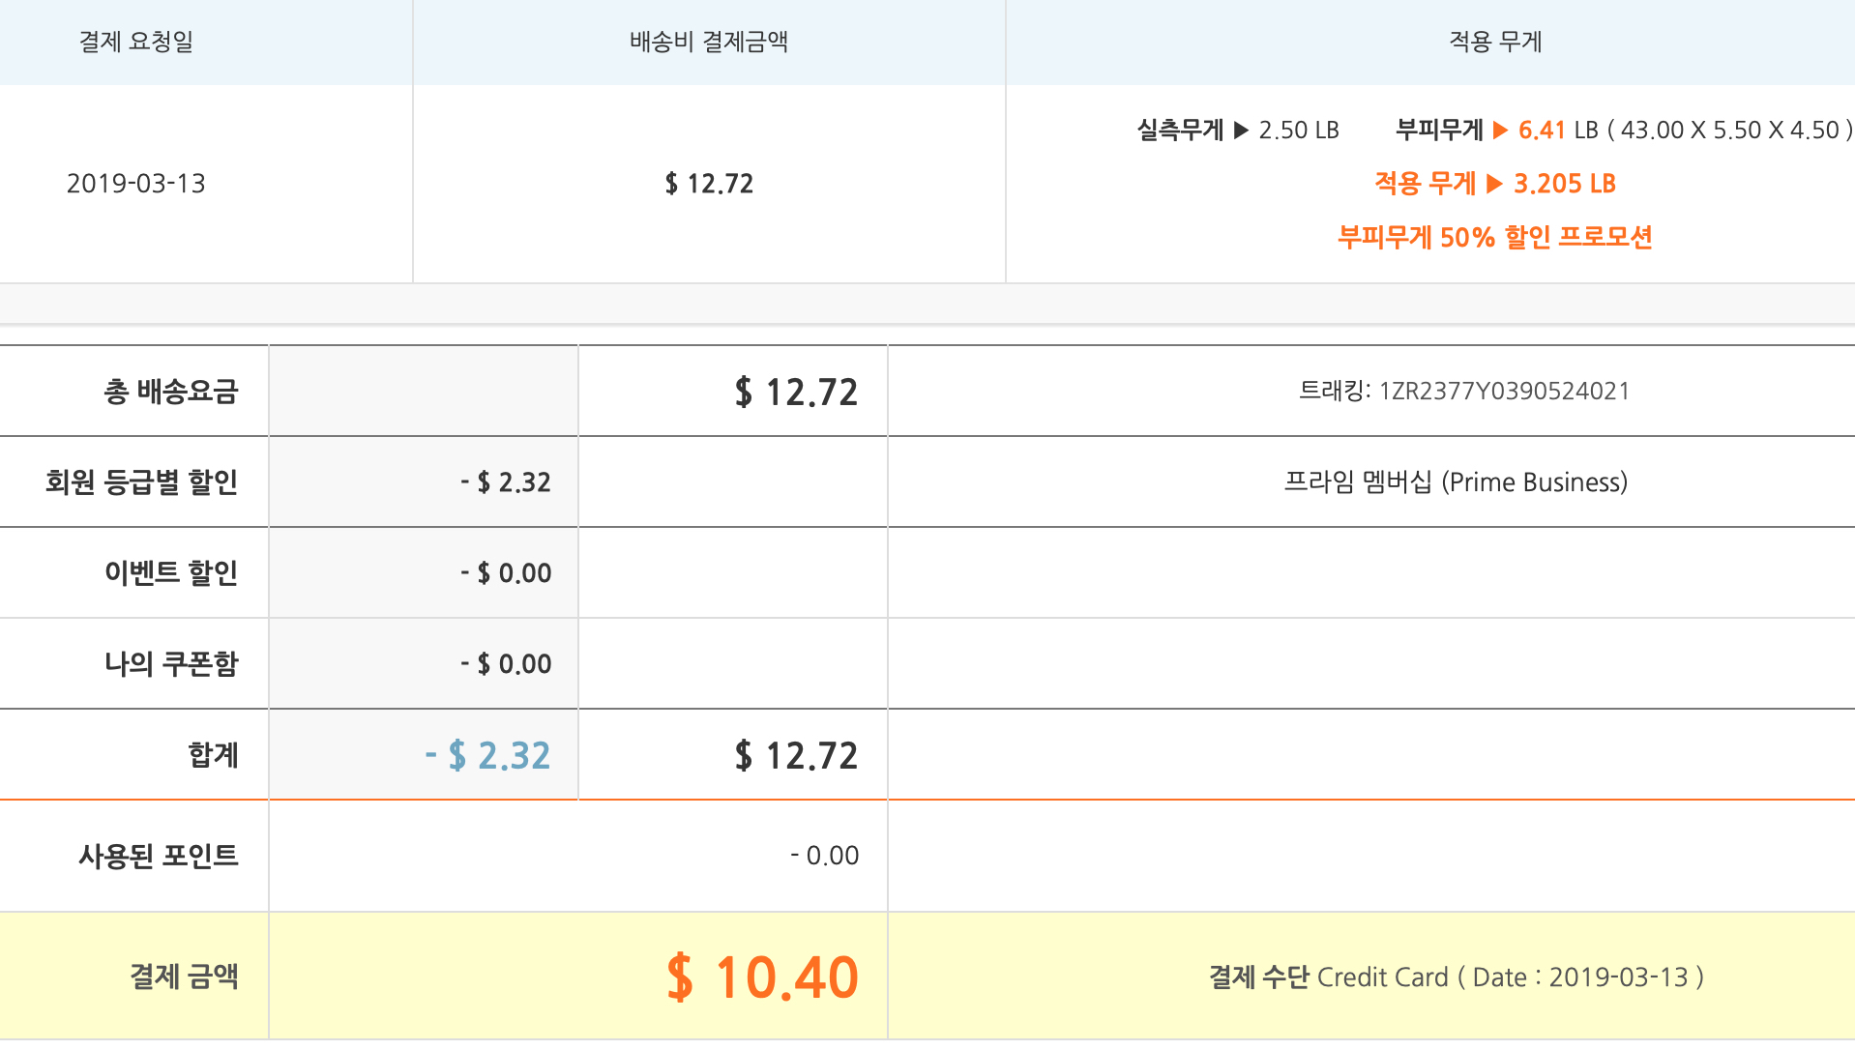The image size is (1855, 1050).
Task: Click the 결제 요청일 column header
Action: [x=136, y=42]
